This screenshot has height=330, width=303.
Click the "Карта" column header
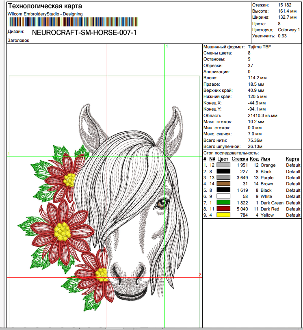292,159
